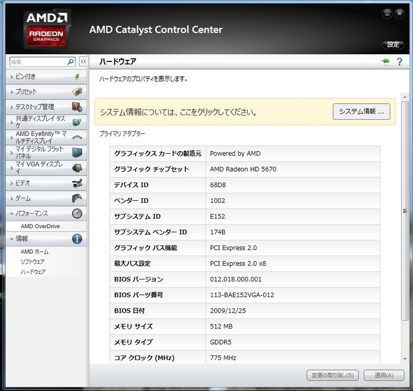Screen dimensions: 413x391
Task: Select the subsystem ID value E152
Action: (217, 217)
